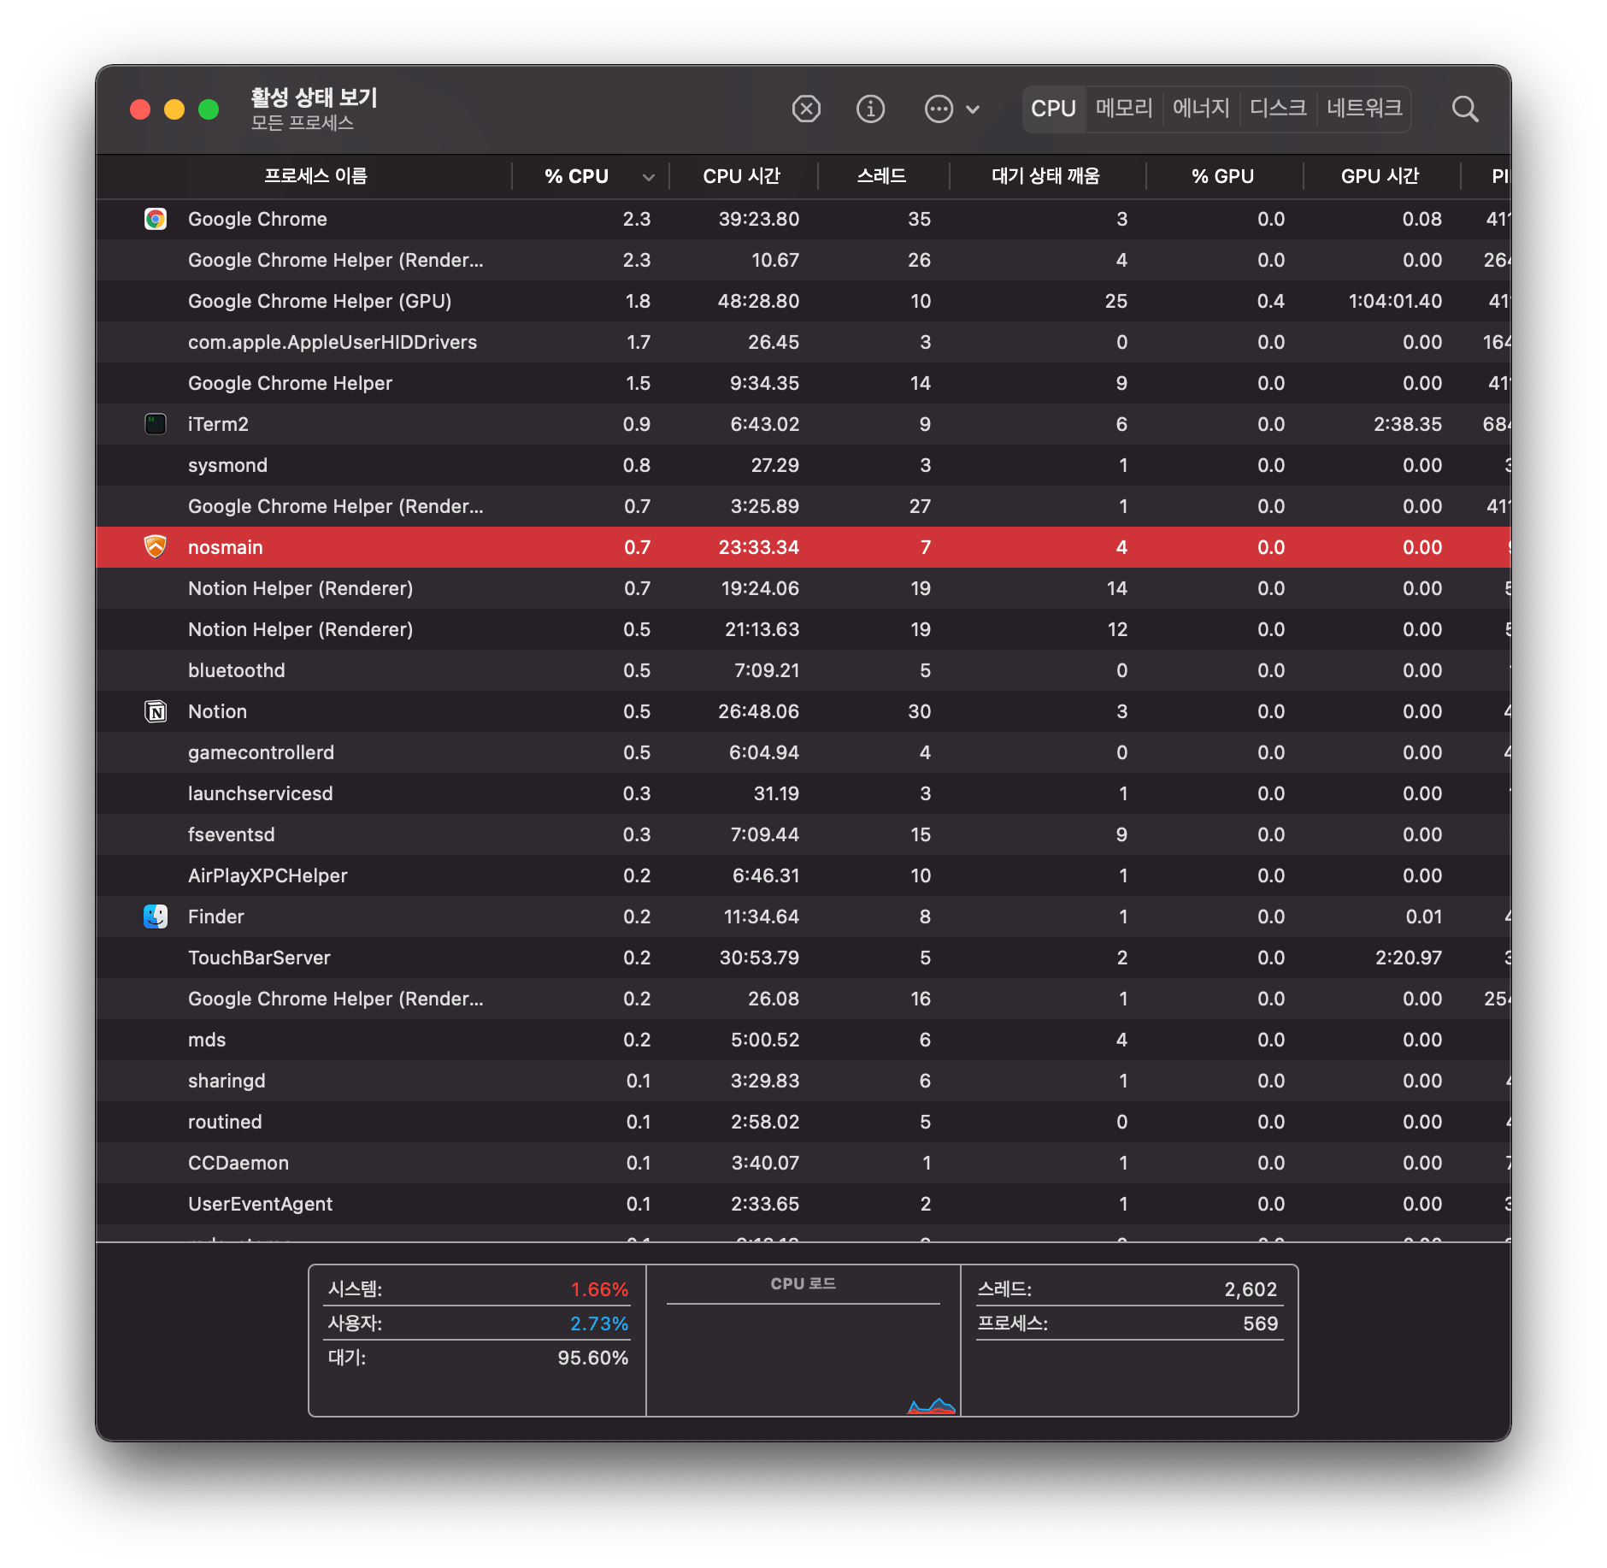Select the gamecontrollerd process row
The image size is (1607, 1568).
tap(803, 752)
